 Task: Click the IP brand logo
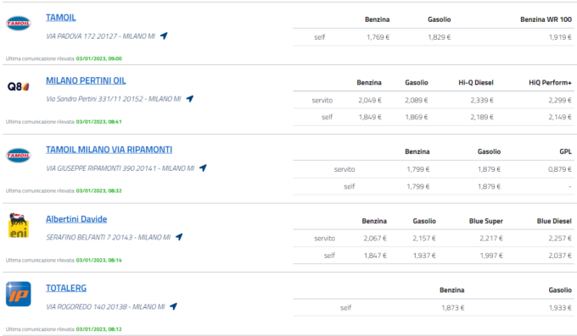click(x=19, y=295)
